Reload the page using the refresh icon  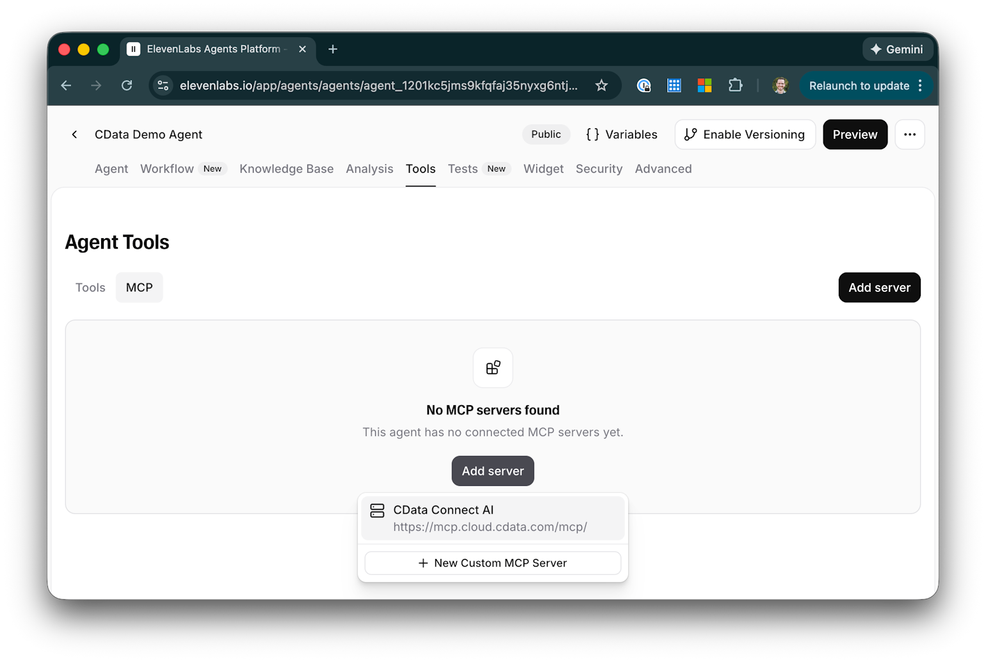click(127, 86)
